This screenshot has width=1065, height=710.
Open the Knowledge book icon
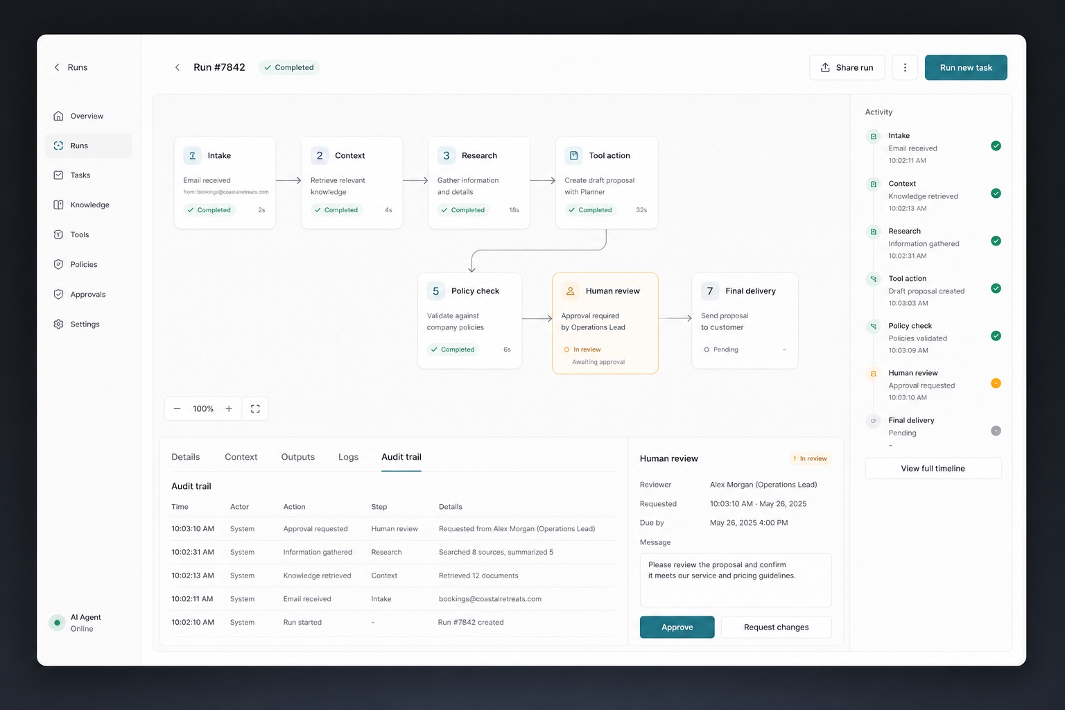click(58, 205)
